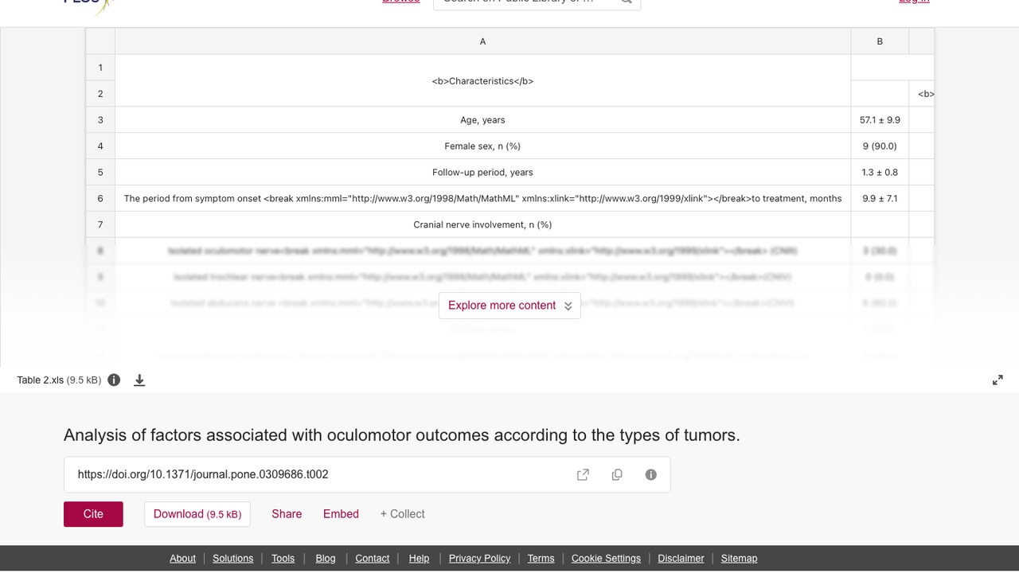Expand the table with Explore more content
This screenshot has height=573, width=1019.
pos(509,306)
